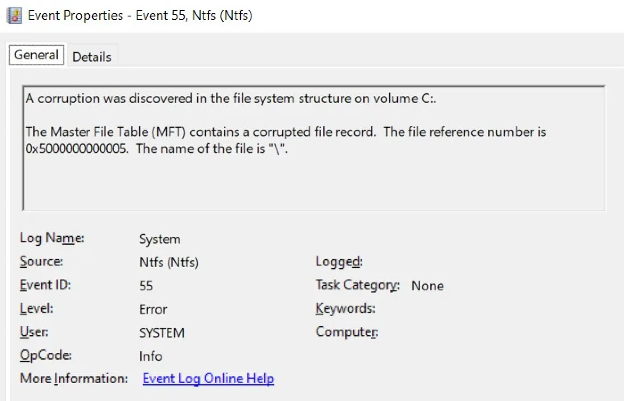The width and height of the screenshot is (624, 401).
Task: Click the Computer label
Action: tap(347, 332)
